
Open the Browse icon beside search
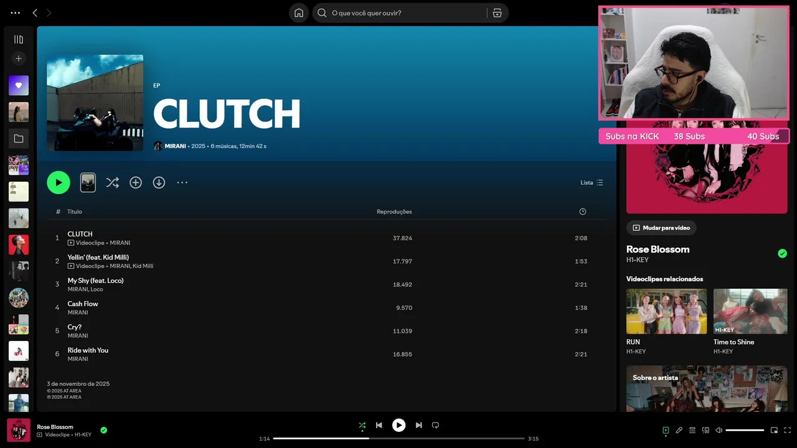point(497,12)
